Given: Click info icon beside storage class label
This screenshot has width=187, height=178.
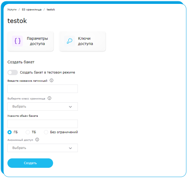Looking at the screenshot, I should [x=49, y=98].
